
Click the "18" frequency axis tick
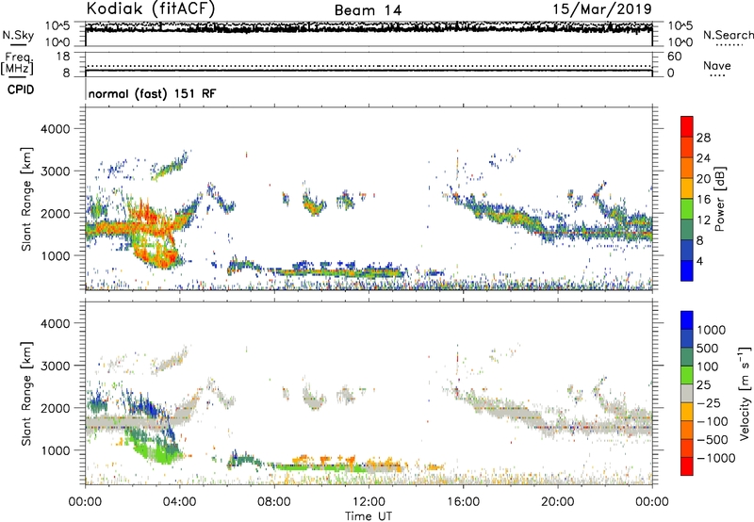63,57
